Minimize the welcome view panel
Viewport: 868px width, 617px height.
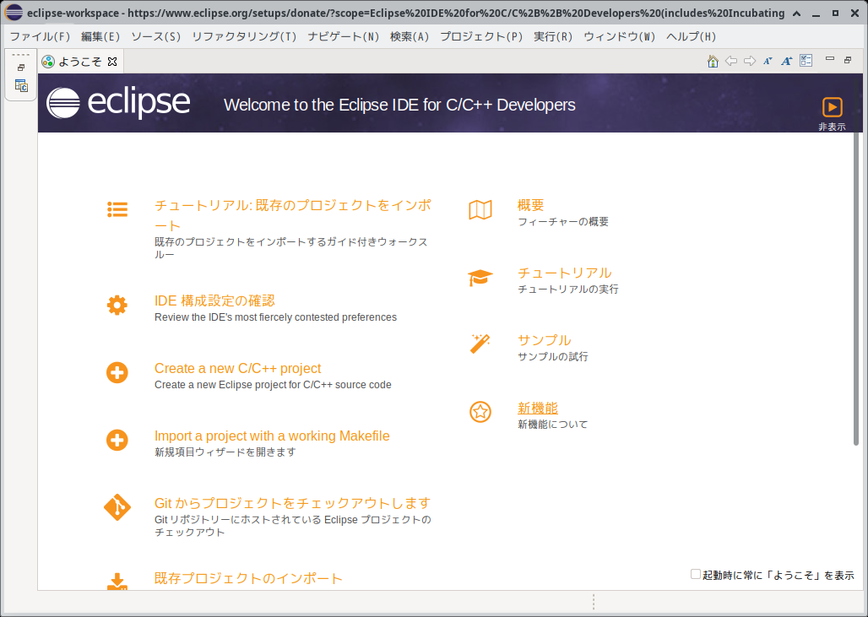coord(829,58)
